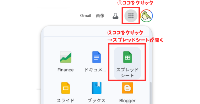
Task: Open the Search Labs flask icon
Action: [115, 16]
